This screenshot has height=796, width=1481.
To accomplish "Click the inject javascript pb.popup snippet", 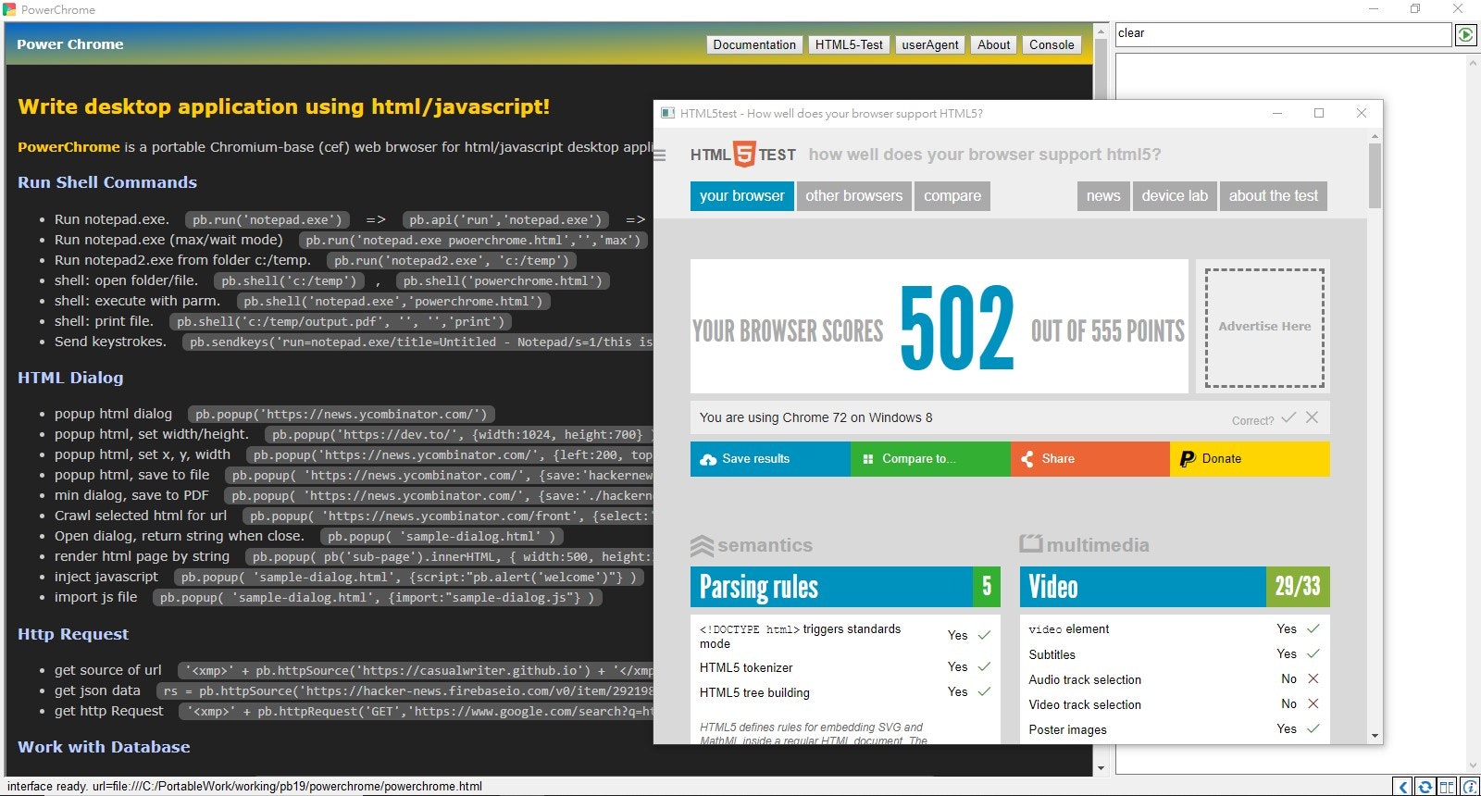I will (x=408, y=578).
